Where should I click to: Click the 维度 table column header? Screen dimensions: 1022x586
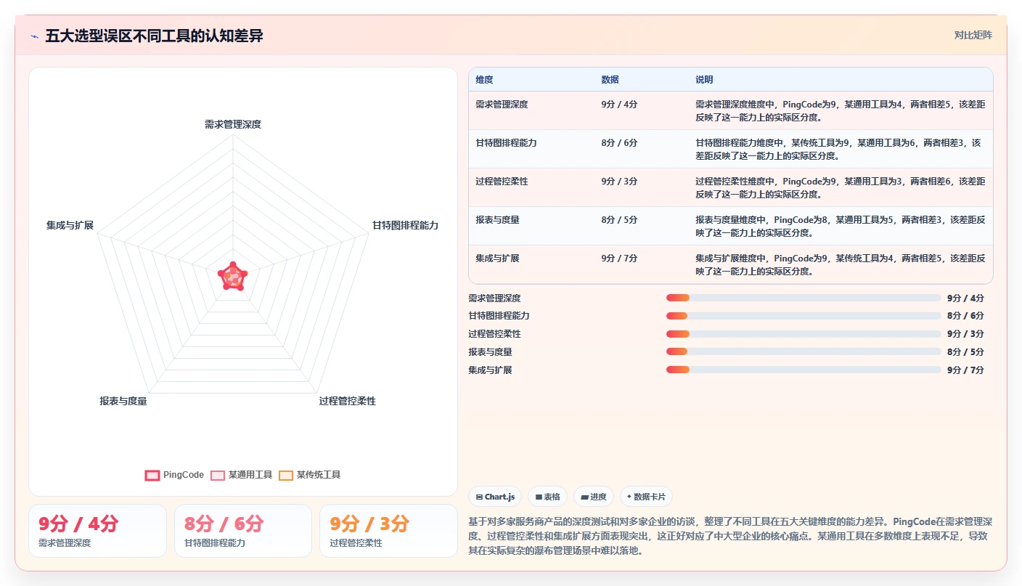[x=484, y=80]
